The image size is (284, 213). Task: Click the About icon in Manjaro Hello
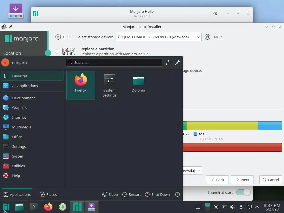(215, 14)
